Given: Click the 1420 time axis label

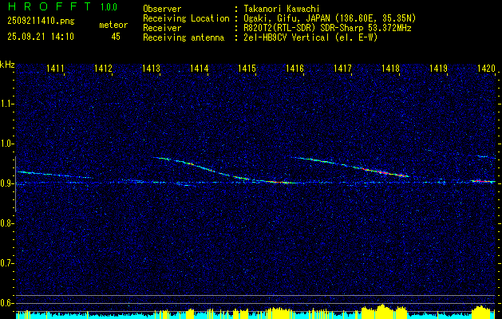Looking at the screenshot, I should (x=486, y=68).
